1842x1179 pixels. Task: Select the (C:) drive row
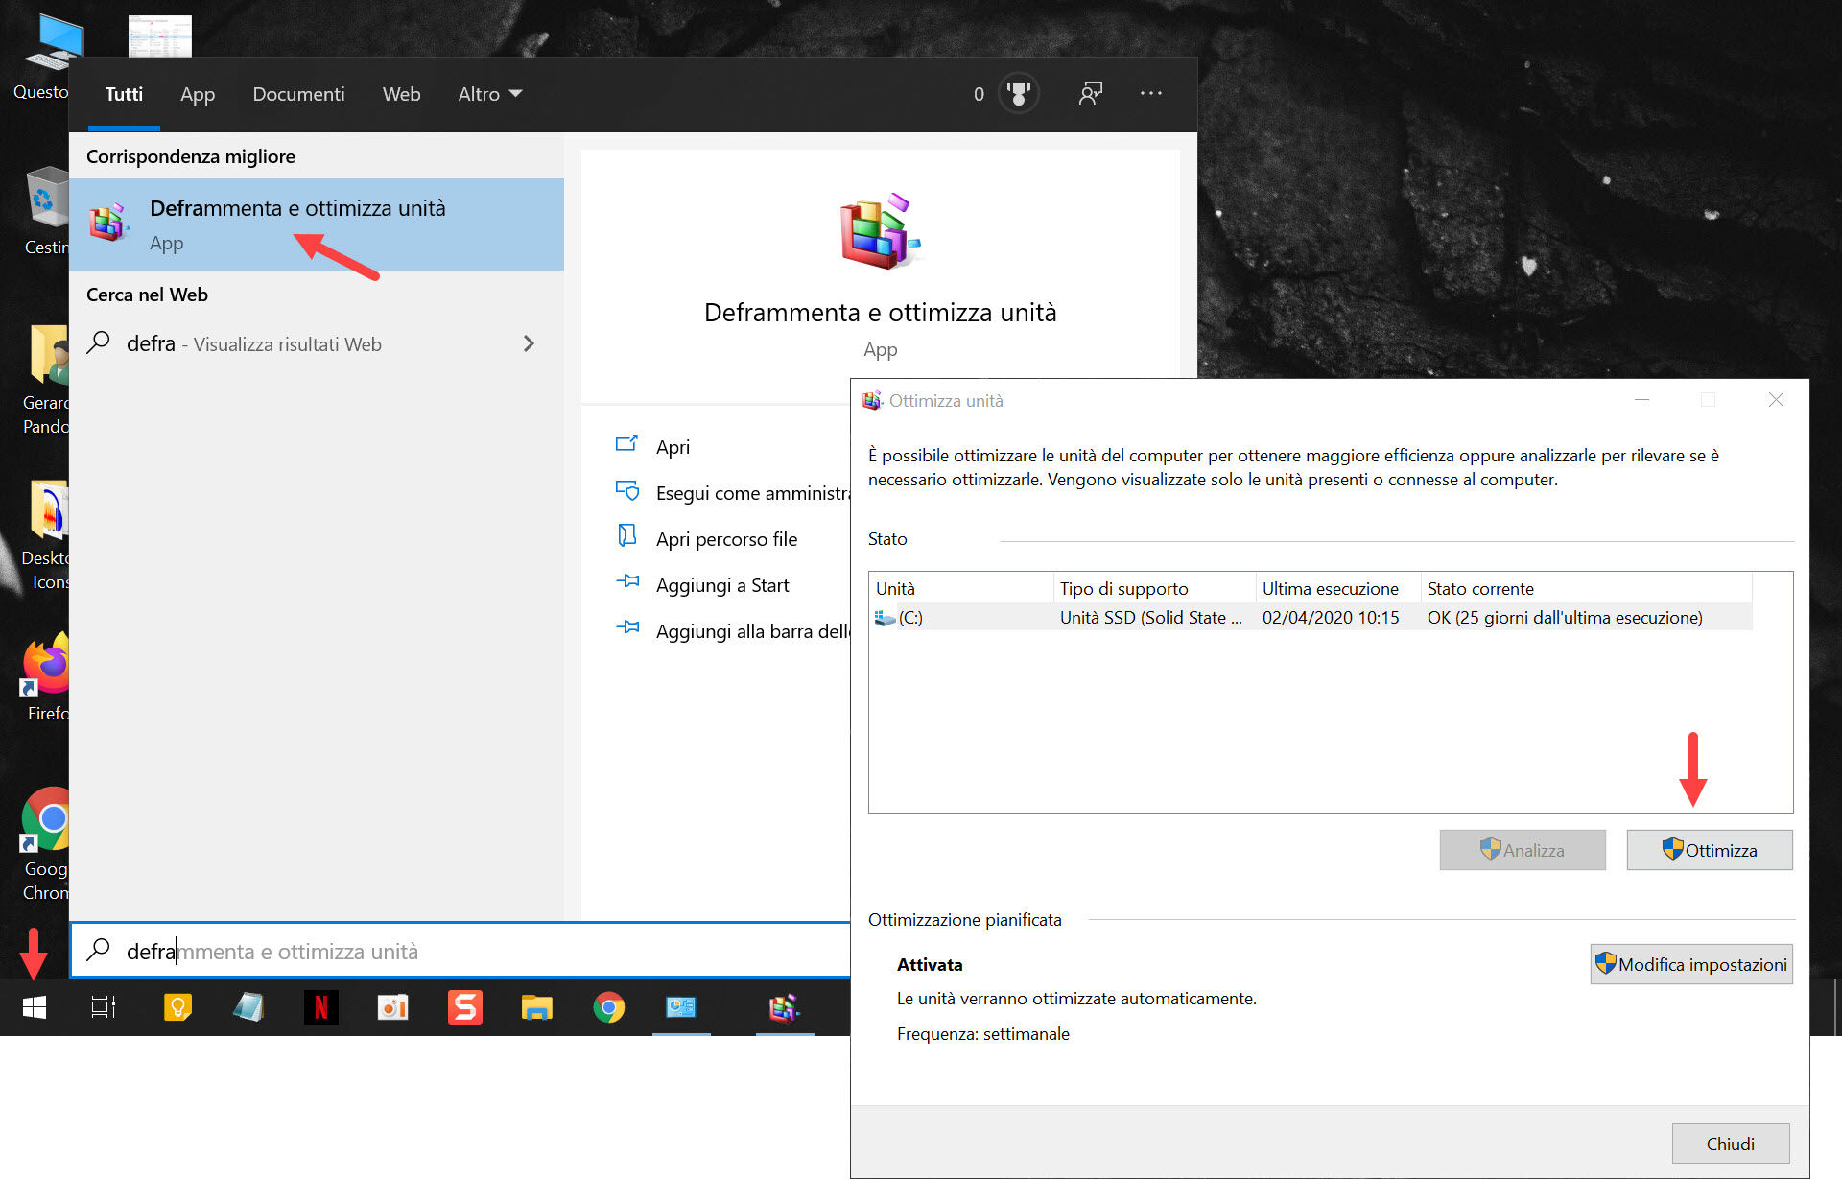pyautogui.click(x=1055, y=617)
